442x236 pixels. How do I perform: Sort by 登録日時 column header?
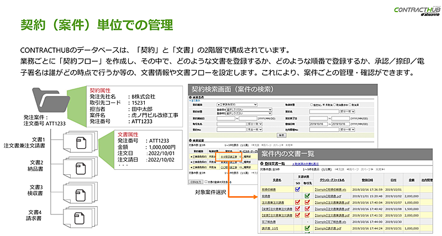367,180
